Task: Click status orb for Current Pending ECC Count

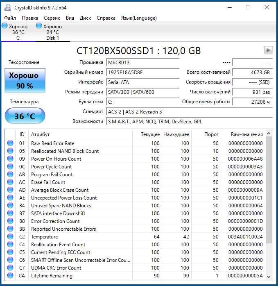Action: [10, 252]
